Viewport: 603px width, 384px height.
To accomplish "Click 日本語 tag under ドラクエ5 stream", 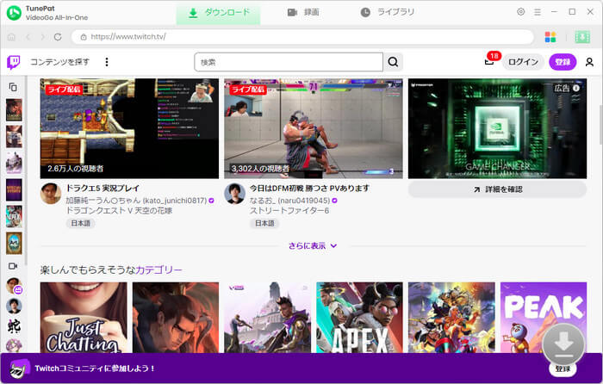I will point(80,223).
